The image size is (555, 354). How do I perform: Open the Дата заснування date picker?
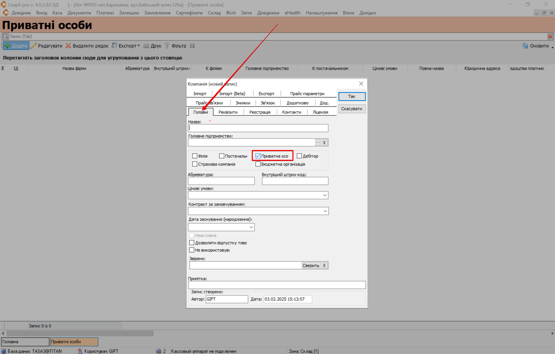point(251,227)
